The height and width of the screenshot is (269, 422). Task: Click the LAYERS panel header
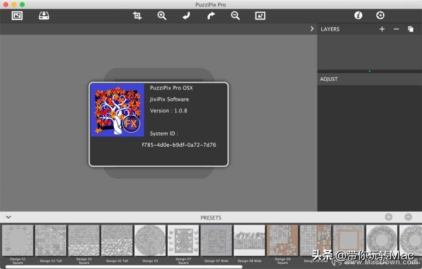click(x=330, y=29)
